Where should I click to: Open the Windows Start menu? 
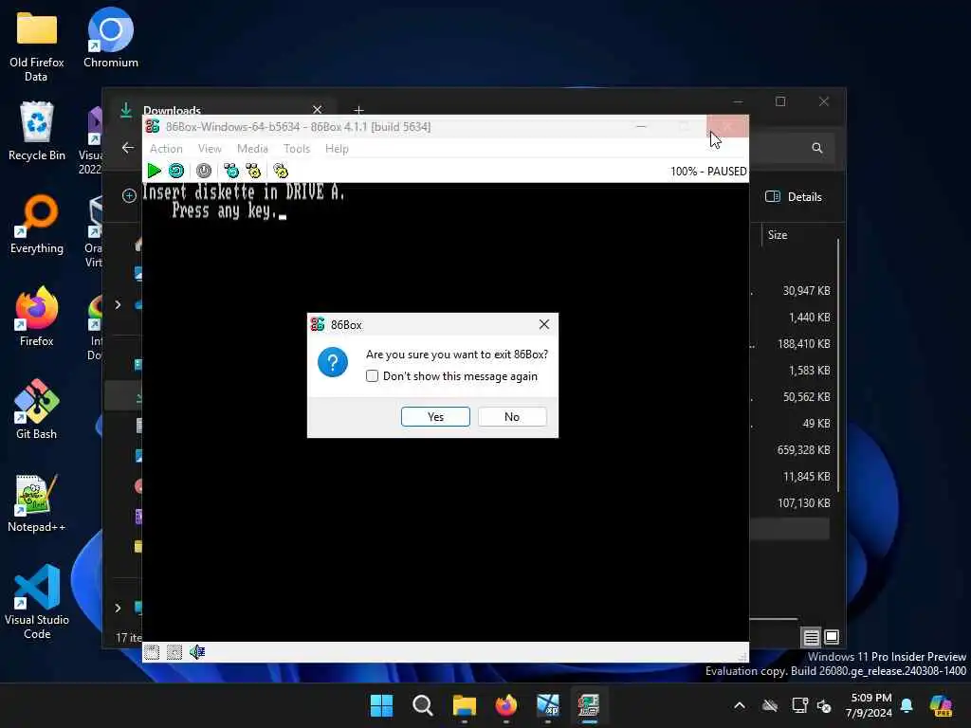(x=381, y=705)
